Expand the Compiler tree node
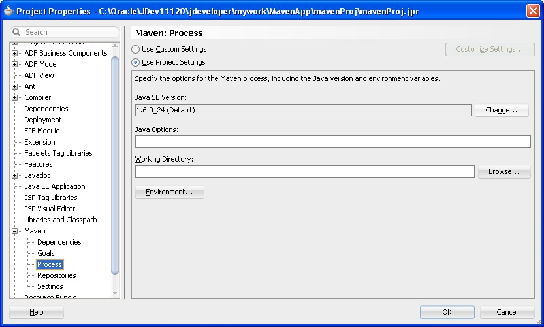The width and height of the screenshot is (544, 327). tap(14, 97)
